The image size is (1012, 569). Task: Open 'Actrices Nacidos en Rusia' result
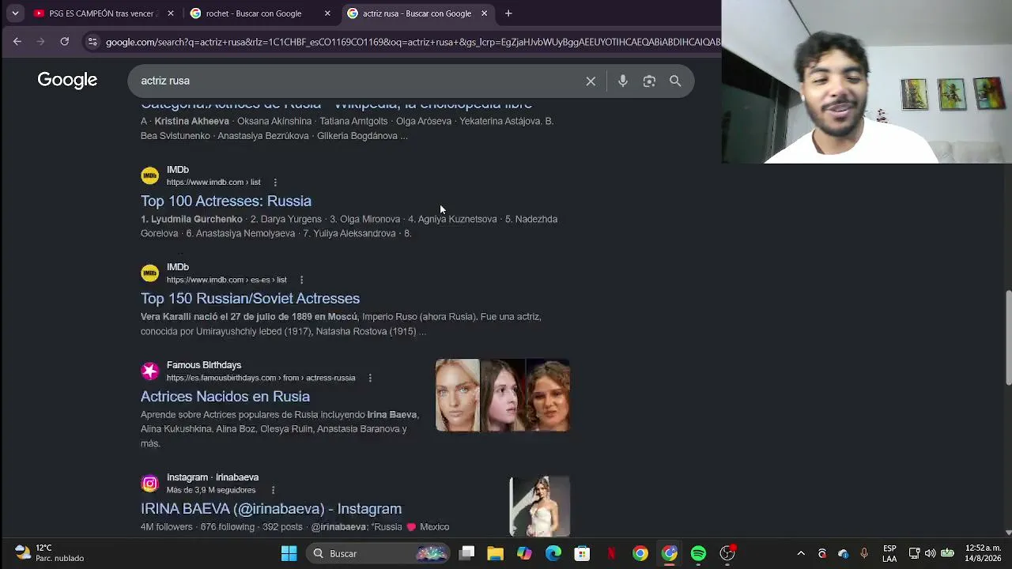(x=225, y=396)
